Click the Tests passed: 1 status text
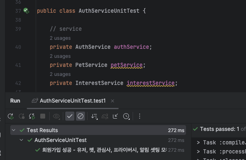Viewport: 246px width, 160px height. click(x=219, y=129)
